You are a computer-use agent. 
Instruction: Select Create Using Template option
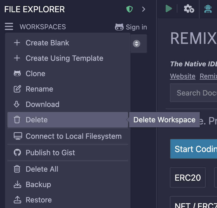(x=68, y=58)
